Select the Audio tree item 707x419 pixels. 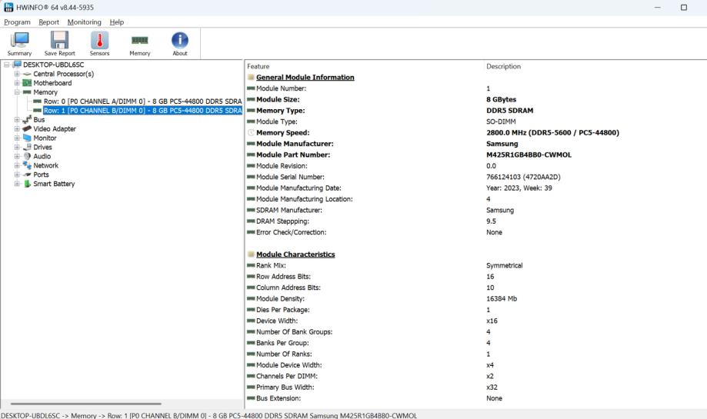[x=42, y=156]
